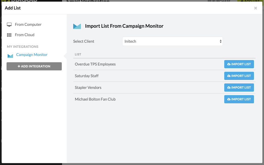Click cloud icon on Stapler Vendors import button
The width and height of the screenshot is (264, 165).
(229, 88)
